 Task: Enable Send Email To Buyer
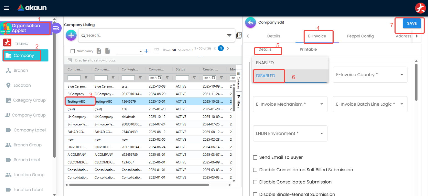[255, 157]
